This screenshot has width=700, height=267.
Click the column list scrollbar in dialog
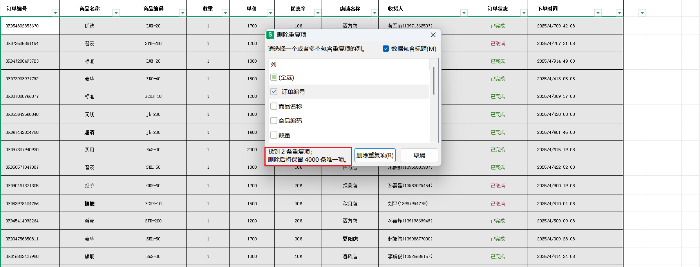(434, 81)
